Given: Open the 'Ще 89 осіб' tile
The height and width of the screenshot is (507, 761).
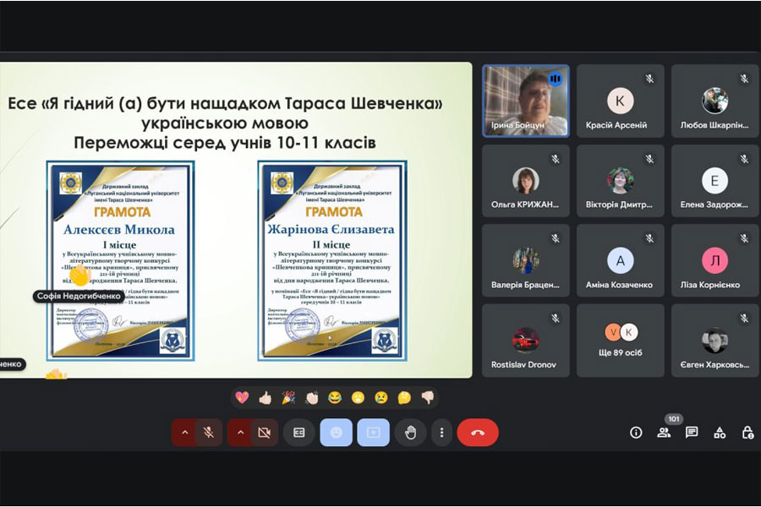Looking at the screenshot, I should click(x=621, y=341).
